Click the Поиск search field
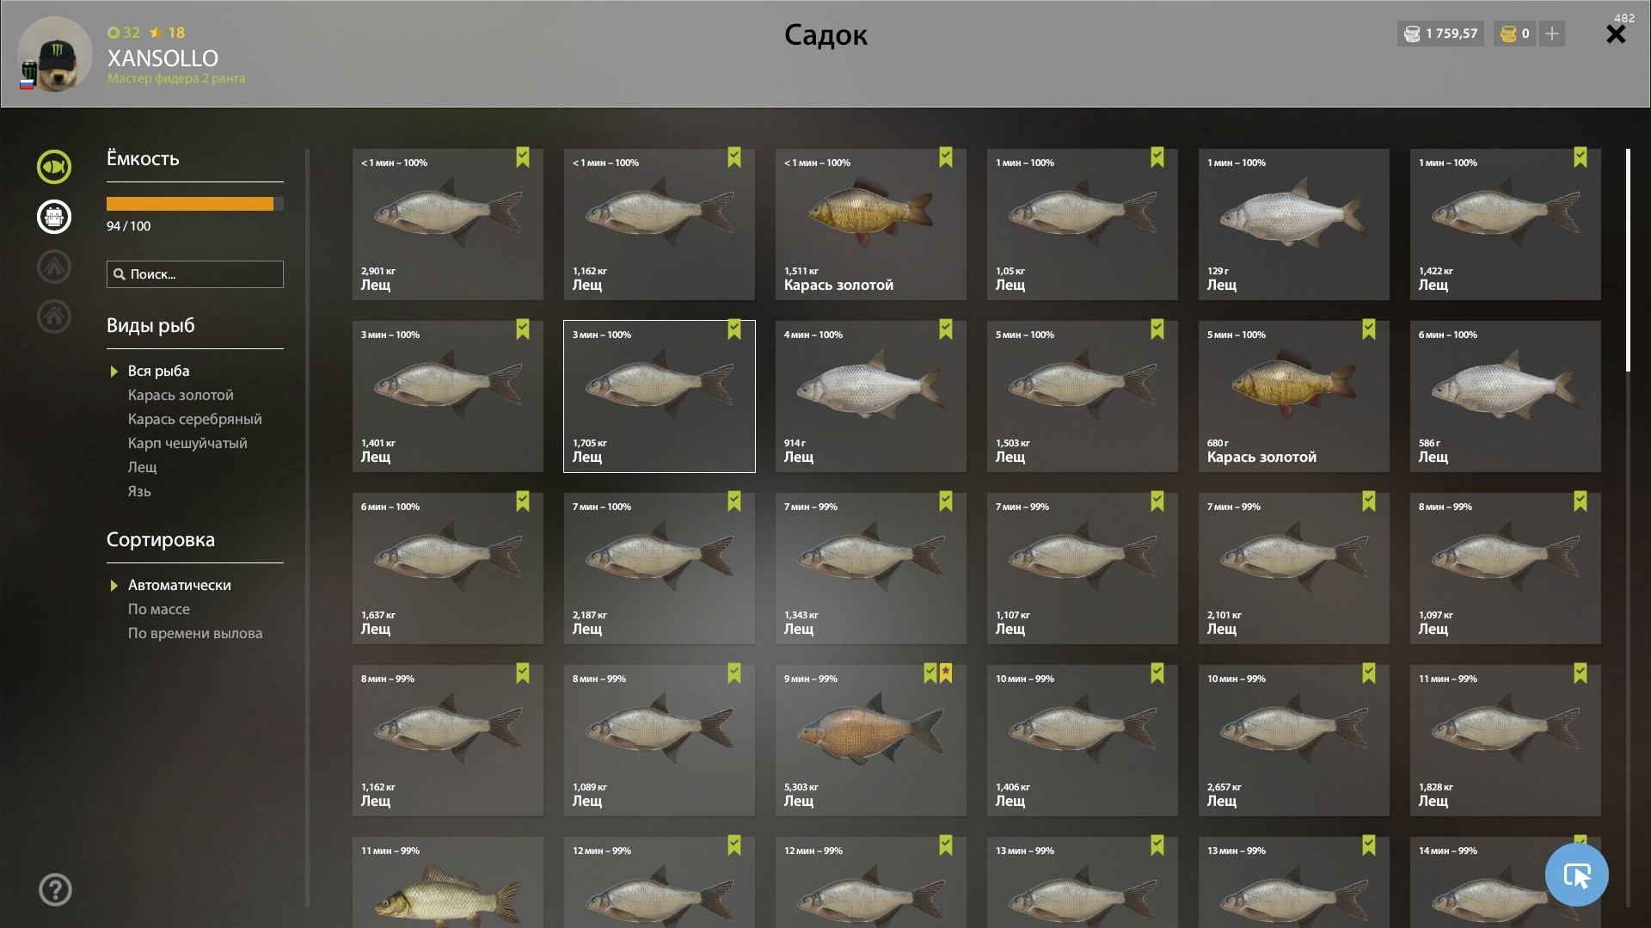 pyautogui.click(x=195, y=274)
